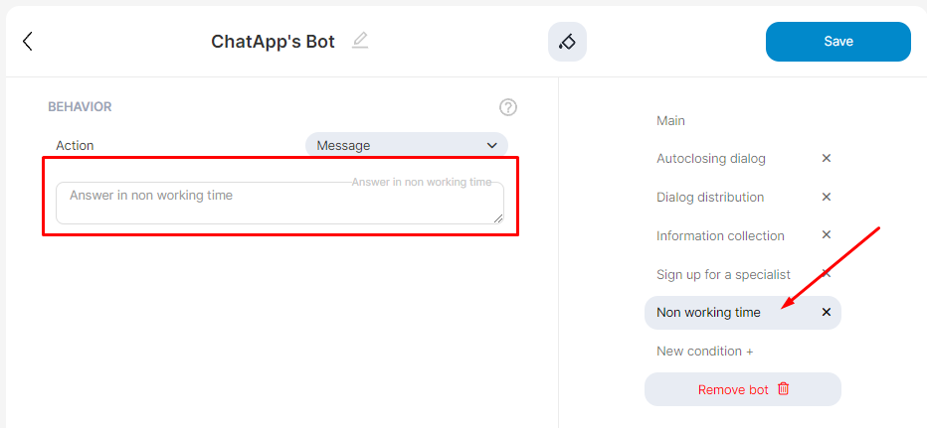
Task: Delete the Sign up for a specialist condition
Action: (826, 273)
